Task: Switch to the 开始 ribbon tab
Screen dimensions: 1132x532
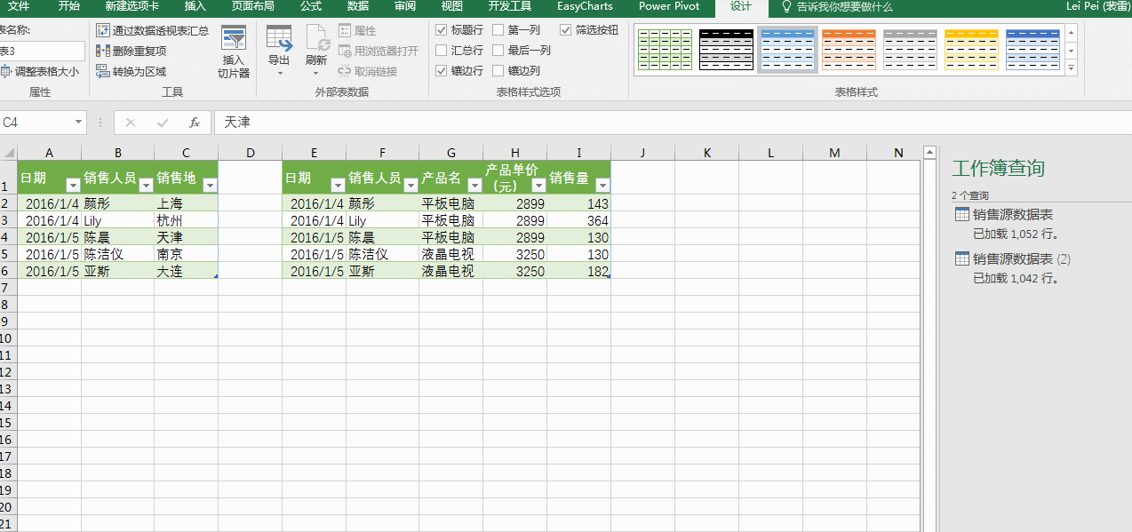Action: 68,7
